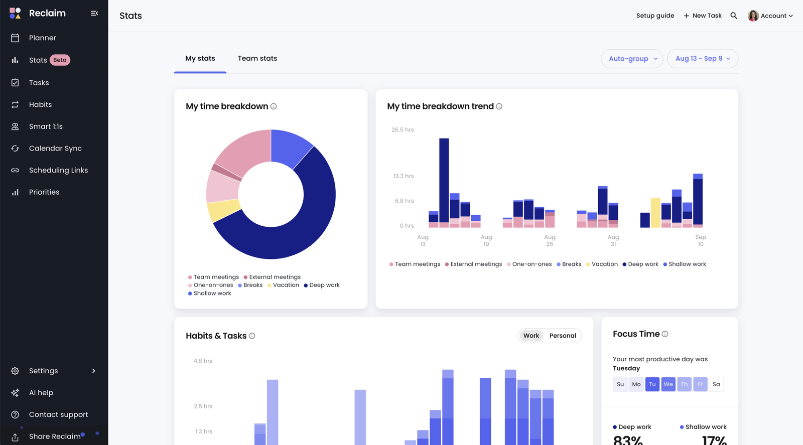This screenshot has width=803, height=445.
Task: Select Work in Habits & Tasks toggle
Action: (x=531, y=336)
